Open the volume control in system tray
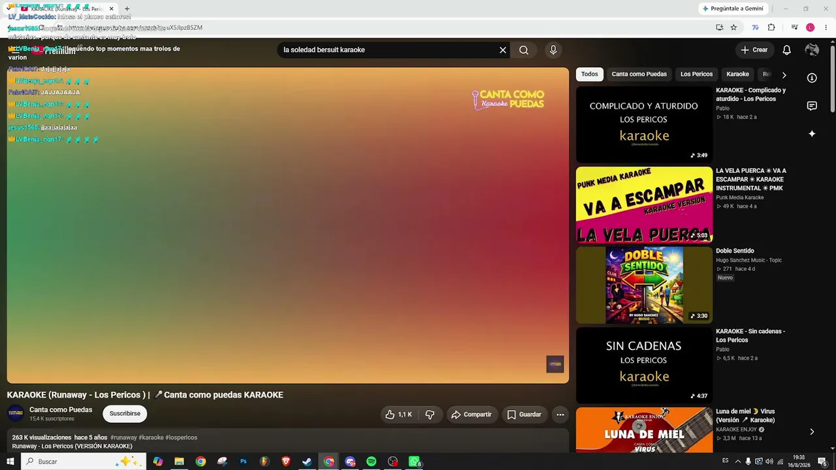The image size is (836, 470). coord(769,462)
